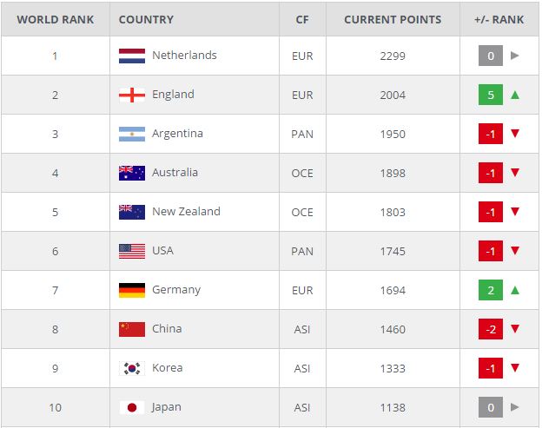Click the Netherlands flag icon
Image resolution: width=542 pixels, height=428 pixels.
(x=132, y=56)
